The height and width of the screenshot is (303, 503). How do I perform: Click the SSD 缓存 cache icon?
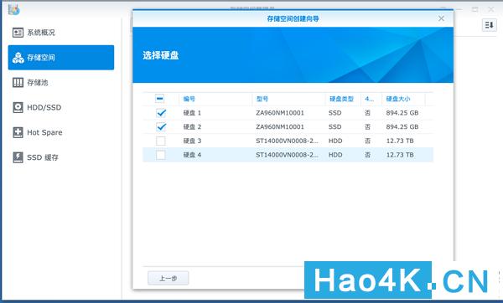pos(18,157)
